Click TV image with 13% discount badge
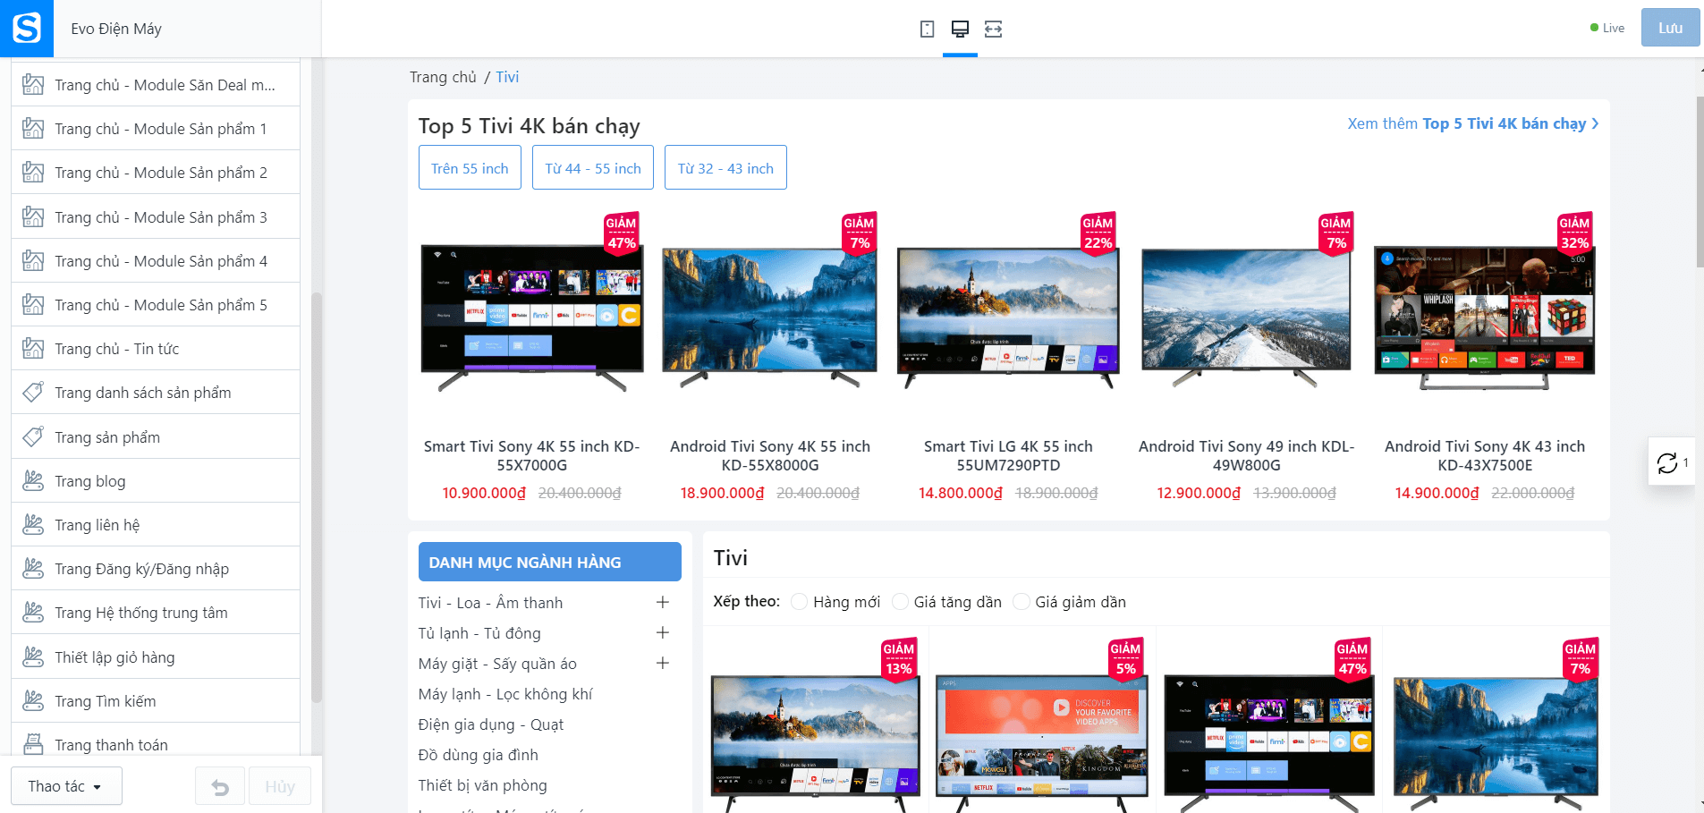 pos(816,742)
